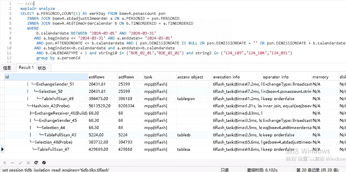Image resolution: width=346 pixels, height=172 pixels.
Task: Click the 查询时间: 6.102s status entry
Action: 262,170
